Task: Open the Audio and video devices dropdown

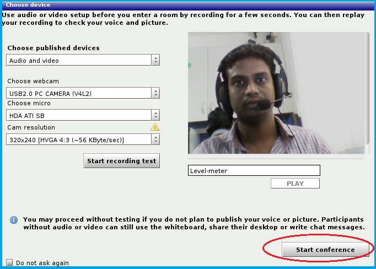Action: pyautogui.click(x=83, y=60)
